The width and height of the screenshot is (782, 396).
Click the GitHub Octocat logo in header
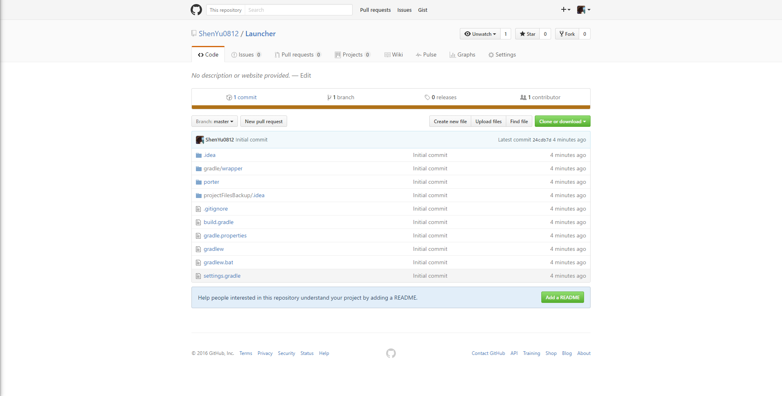click(x=196, y=10)
